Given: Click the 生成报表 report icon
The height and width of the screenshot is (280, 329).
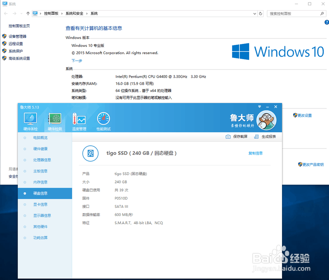Looking at the screenshot, I should pos(256,137).
